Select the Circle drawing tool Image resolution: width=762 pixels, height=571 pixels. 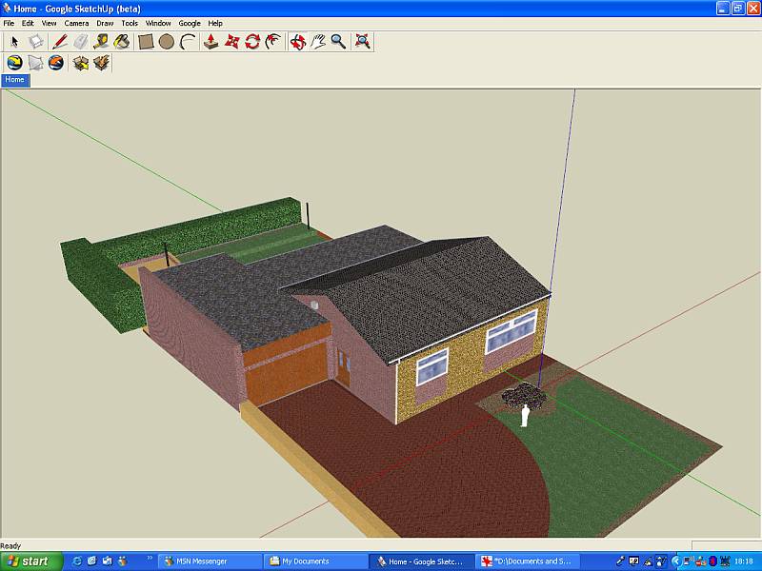(167, 42)
